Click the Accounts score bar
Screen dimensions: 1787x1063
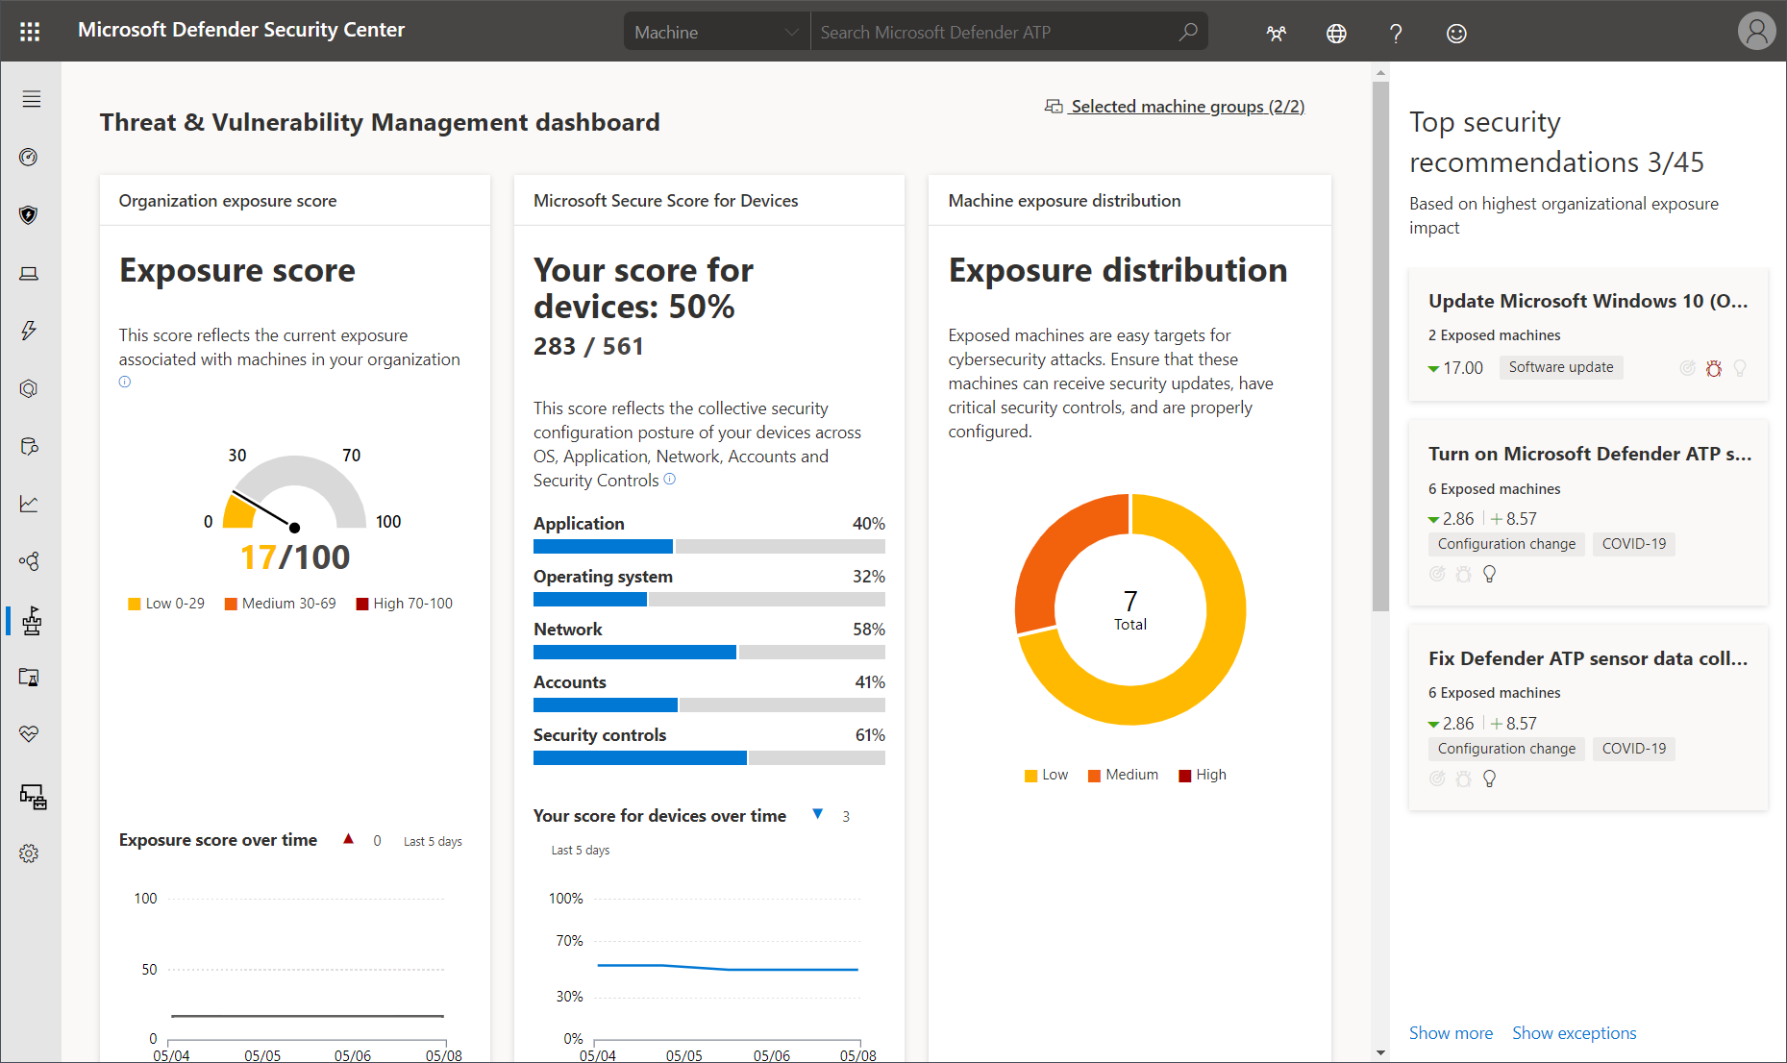[x=709, y=705]
